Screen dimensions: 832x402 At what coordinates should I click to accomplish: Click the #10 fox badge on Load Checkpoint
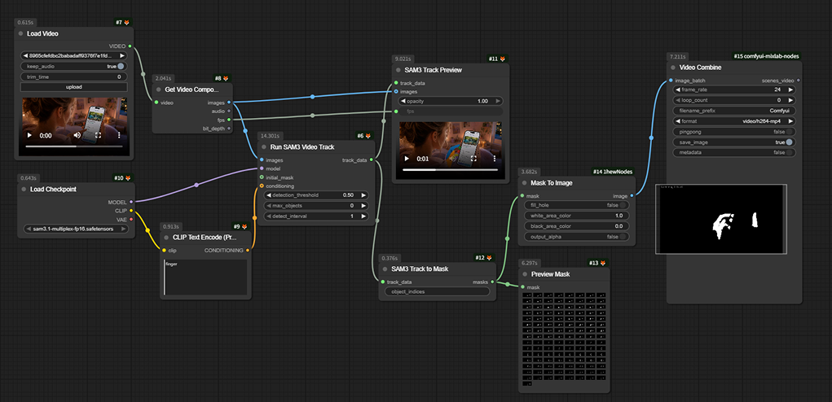(x=122, y=178)
